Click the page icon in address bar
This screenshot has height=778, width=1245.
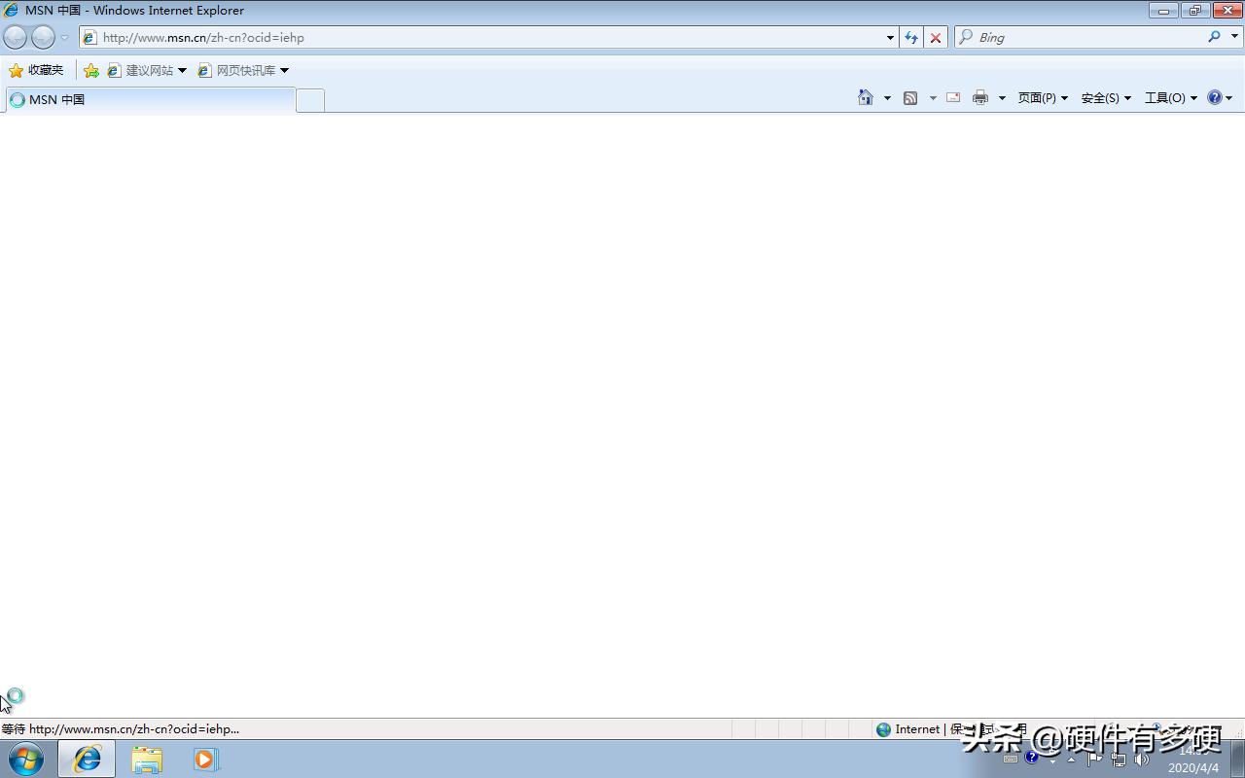tap(89, 37)
